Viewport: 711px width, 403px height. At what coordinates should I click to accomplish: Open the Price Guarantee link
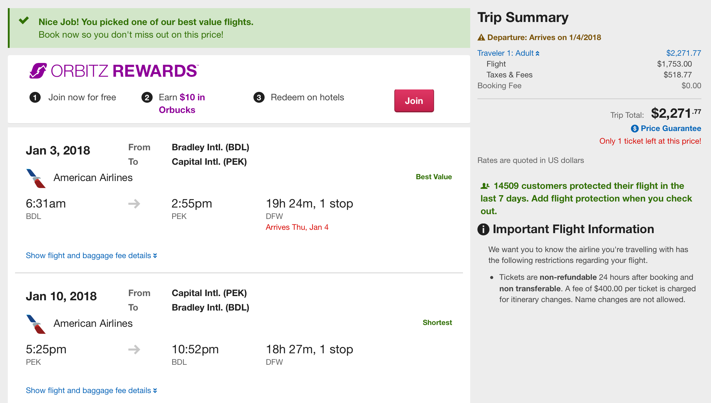[670, 129]
